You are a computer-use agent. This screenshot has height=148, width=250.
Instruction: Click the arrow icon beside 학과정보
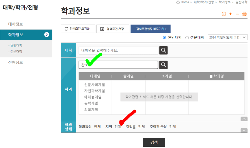pyautogui.click(x=47, y=35)
